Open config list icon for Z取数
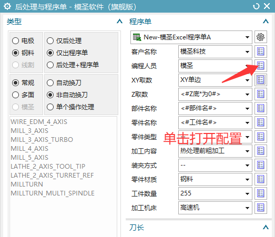 [261, 94]
